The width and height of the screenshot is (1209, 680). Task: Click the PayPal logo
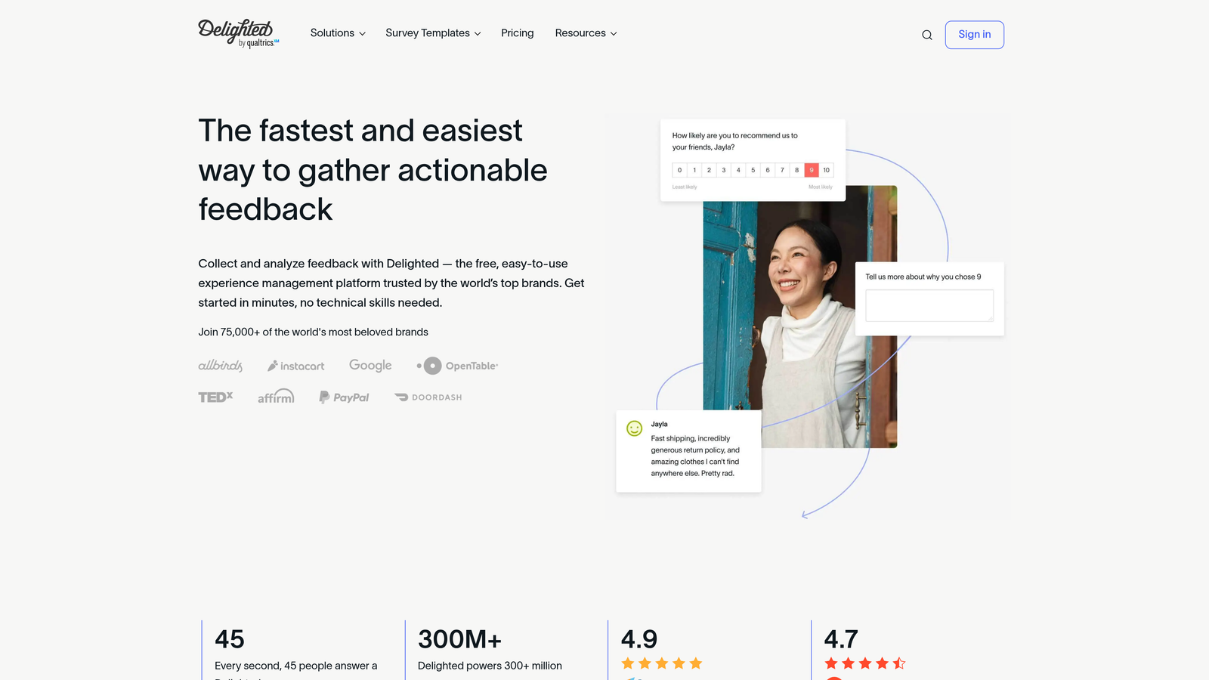tap(343, 396)
